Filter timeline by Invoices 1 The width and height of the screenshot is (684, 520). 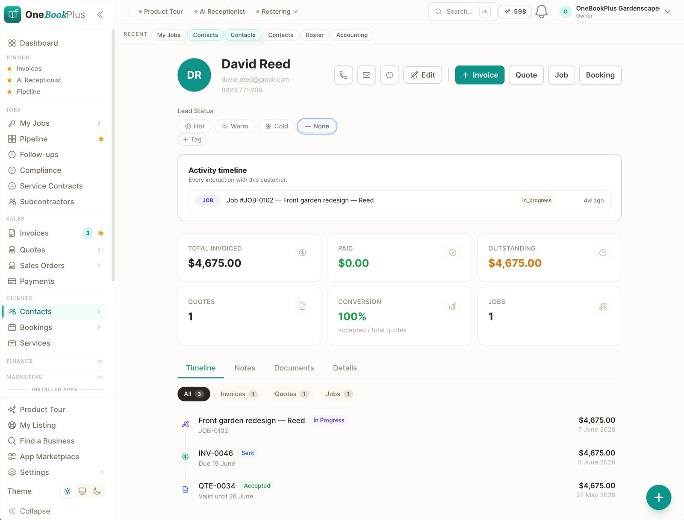coord(239,394)
